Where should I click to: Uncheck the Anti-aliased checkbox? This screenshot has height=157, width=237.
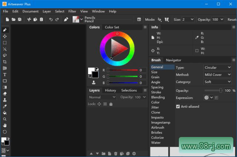tap(178, 107)
